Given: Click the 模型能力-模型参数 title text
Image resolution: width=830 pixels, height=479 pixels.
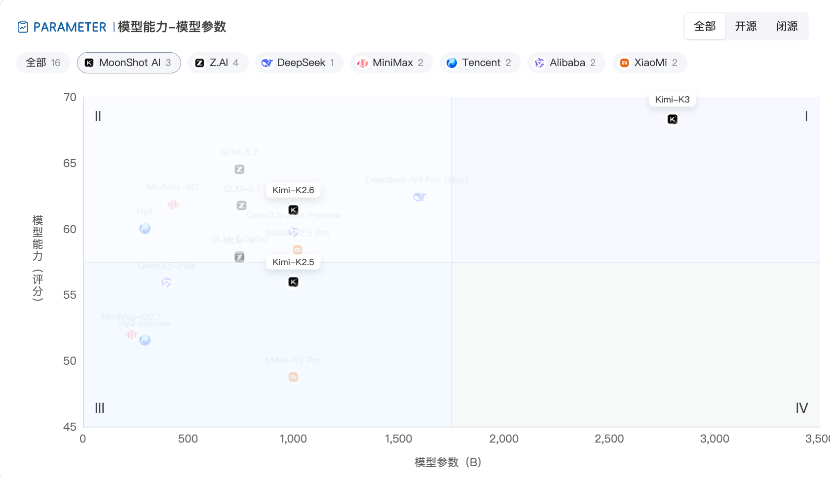Looking at the screenshot, I should click(172, 27).
